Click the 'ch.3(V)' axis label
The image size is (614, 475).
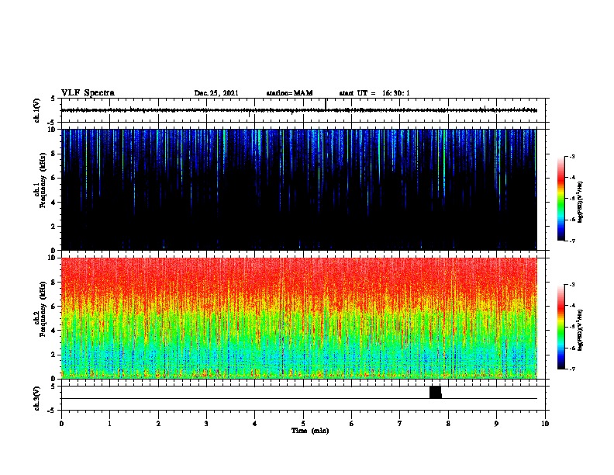click(x=36, y=399)
